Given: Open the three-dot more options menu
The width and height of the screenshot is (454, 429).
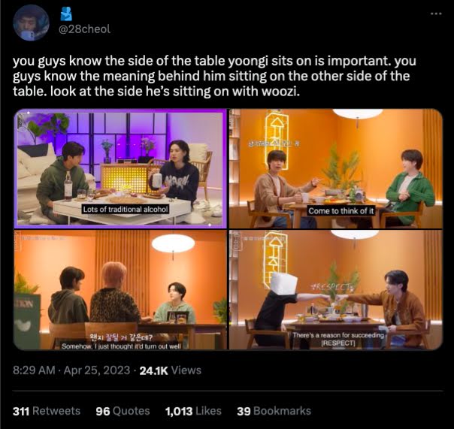Looking at the screenshot, I should 436,14.
